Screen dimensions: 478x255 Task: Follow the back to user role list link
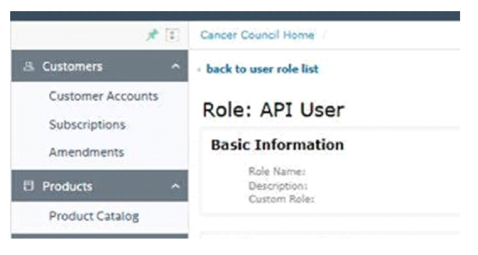pyautogui.click(x=262, y=69)
